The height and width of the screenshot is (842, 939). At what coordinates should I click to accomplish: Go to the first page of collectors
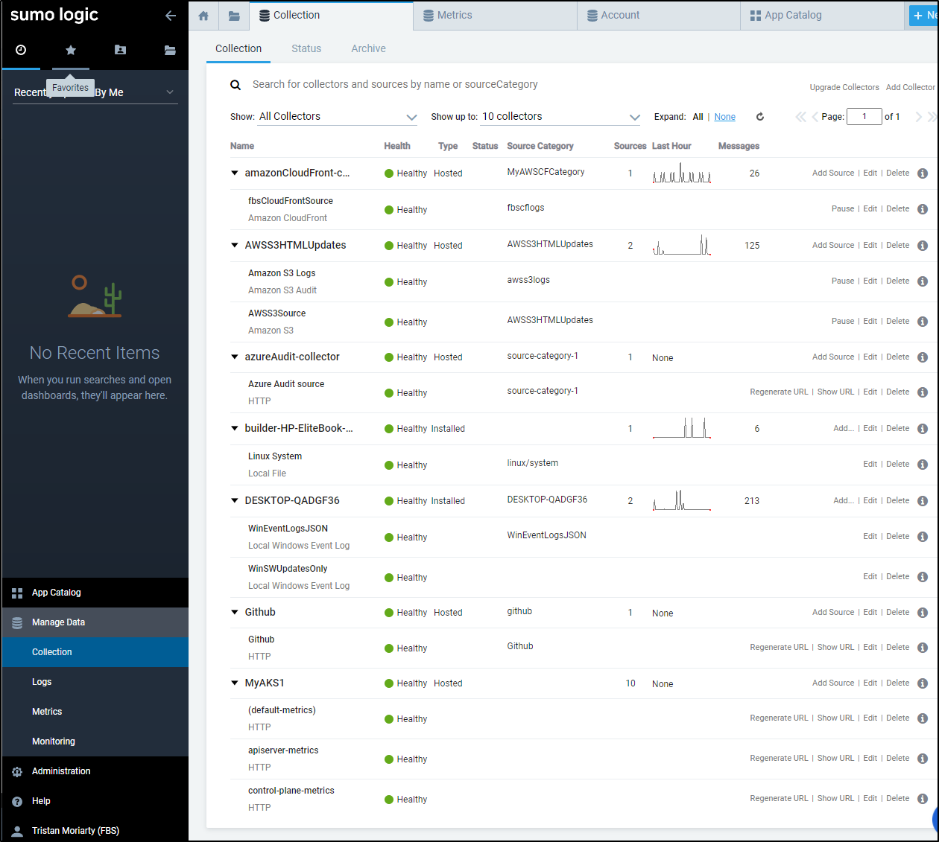pyautogui.click(x=800, y=117)
